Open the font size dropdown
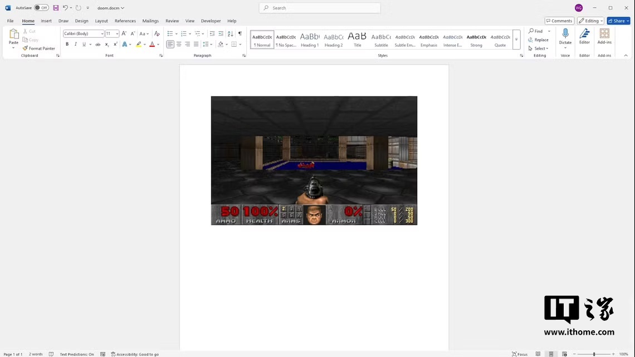The width and height of the screenshot is (635, 357). (x=117, y=33)
